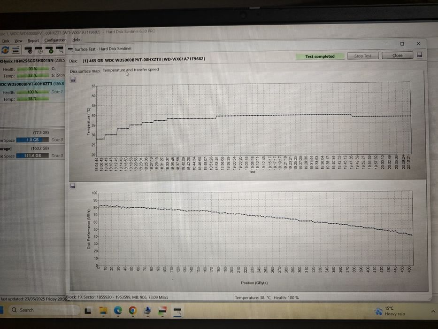Save the disk performance graph via floppy icon
This screenshot has width=438, height=329.
tap(73, 186)
